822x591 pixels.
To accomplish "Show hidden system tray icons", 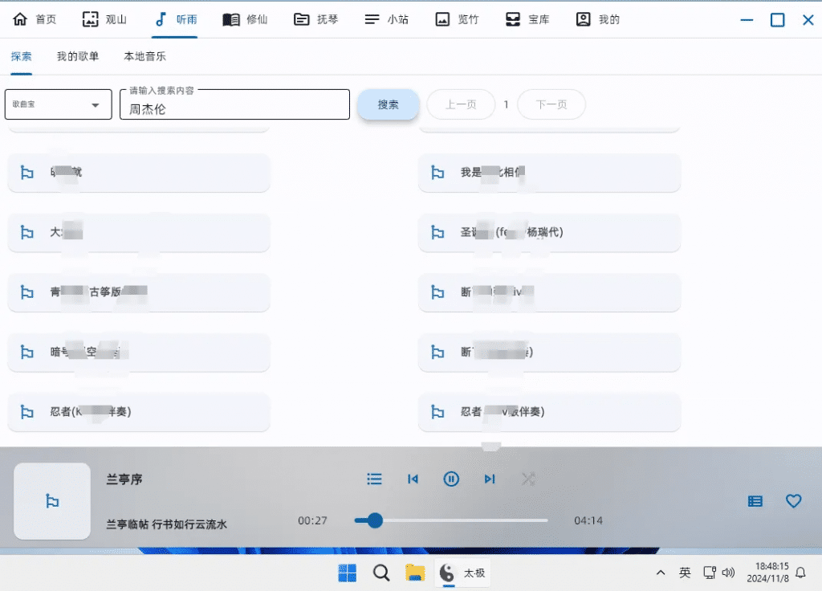I will pyautogui.click(x=661, y=573).
